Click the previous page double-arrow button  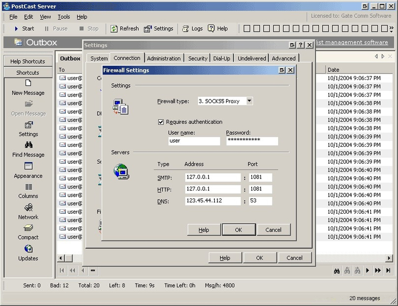(x=72, y=270)
